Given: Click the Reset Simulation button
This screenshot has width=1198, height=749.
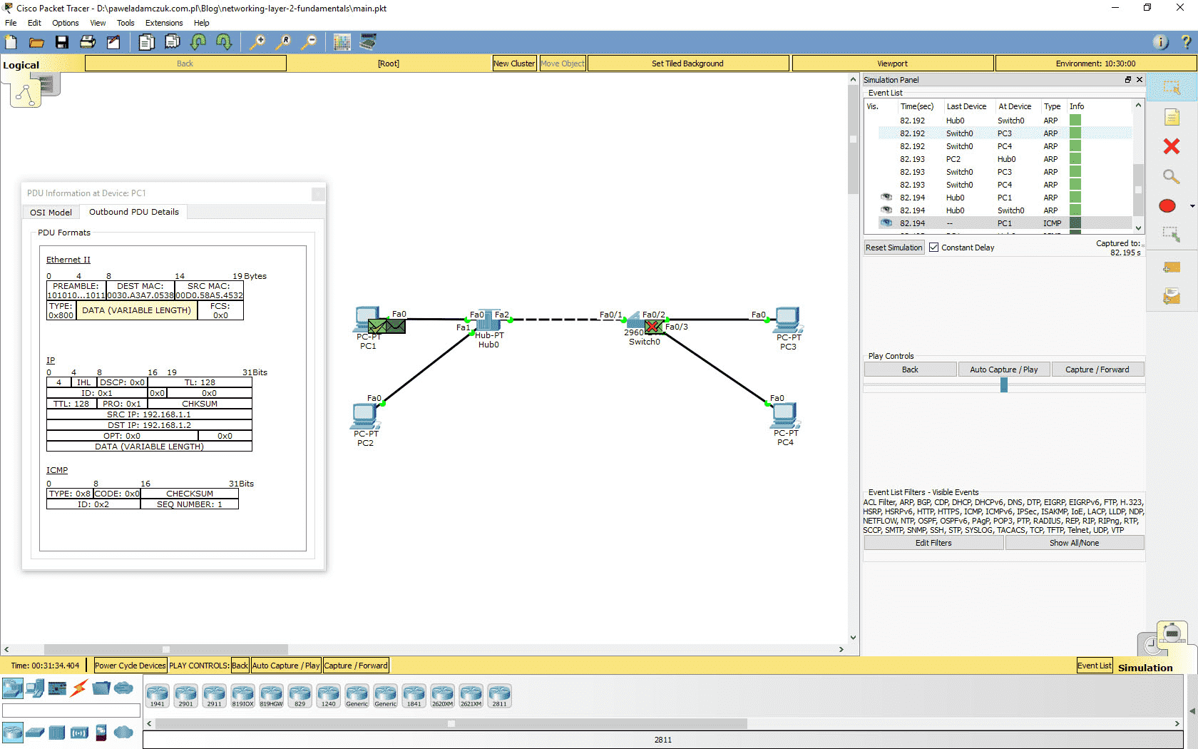Looking at the screenshot, I should point(894,247).
